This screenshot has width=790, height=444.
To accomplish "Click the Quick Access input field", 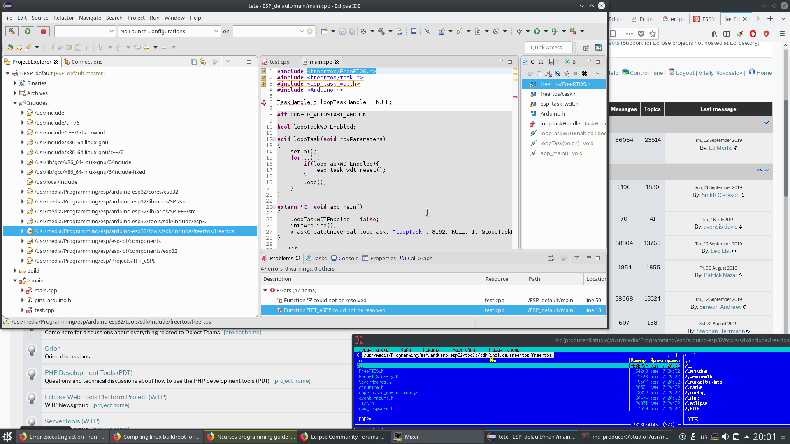I will [548, 47].
